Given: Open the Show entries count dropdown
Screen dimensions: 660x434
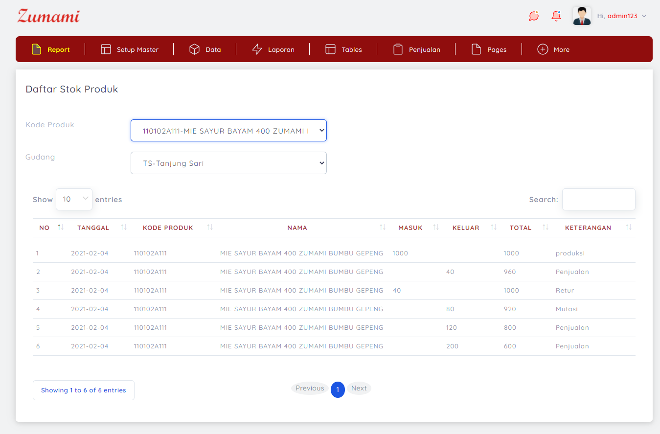Looking at the screenshot, I should 74,199.
